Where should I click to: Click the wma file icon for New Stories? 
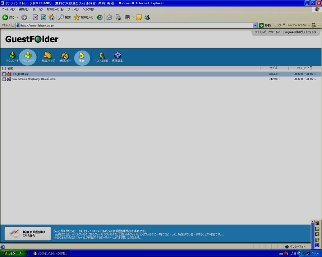coord(9,79)
